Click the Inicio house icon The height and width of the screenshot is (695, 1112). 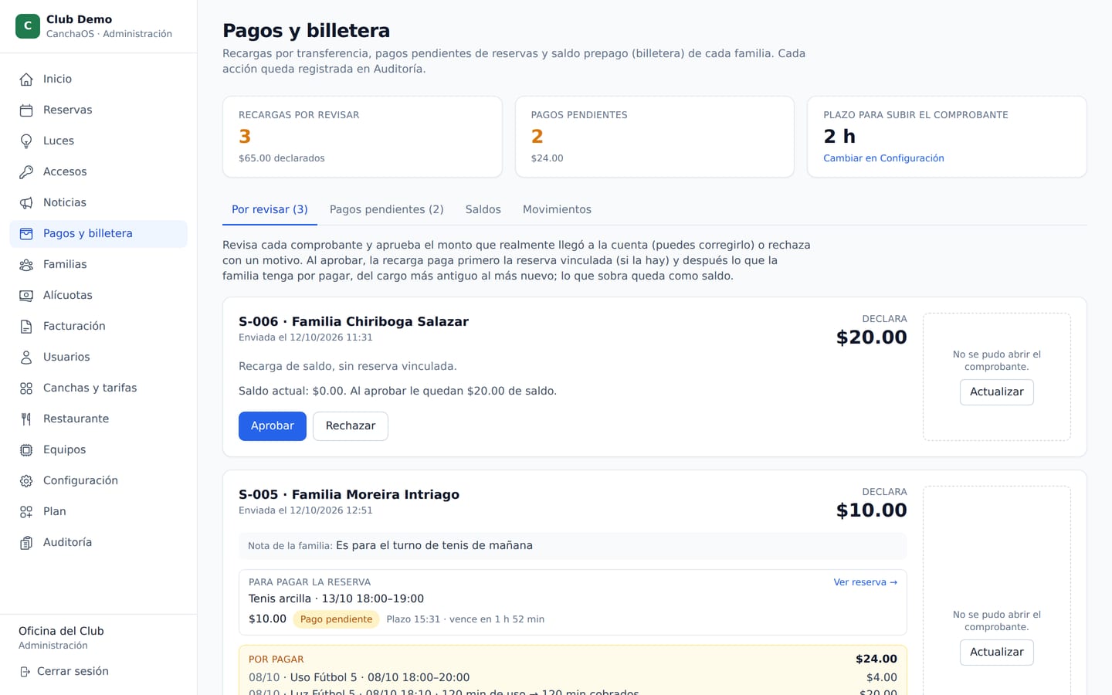tap(26, 79)
